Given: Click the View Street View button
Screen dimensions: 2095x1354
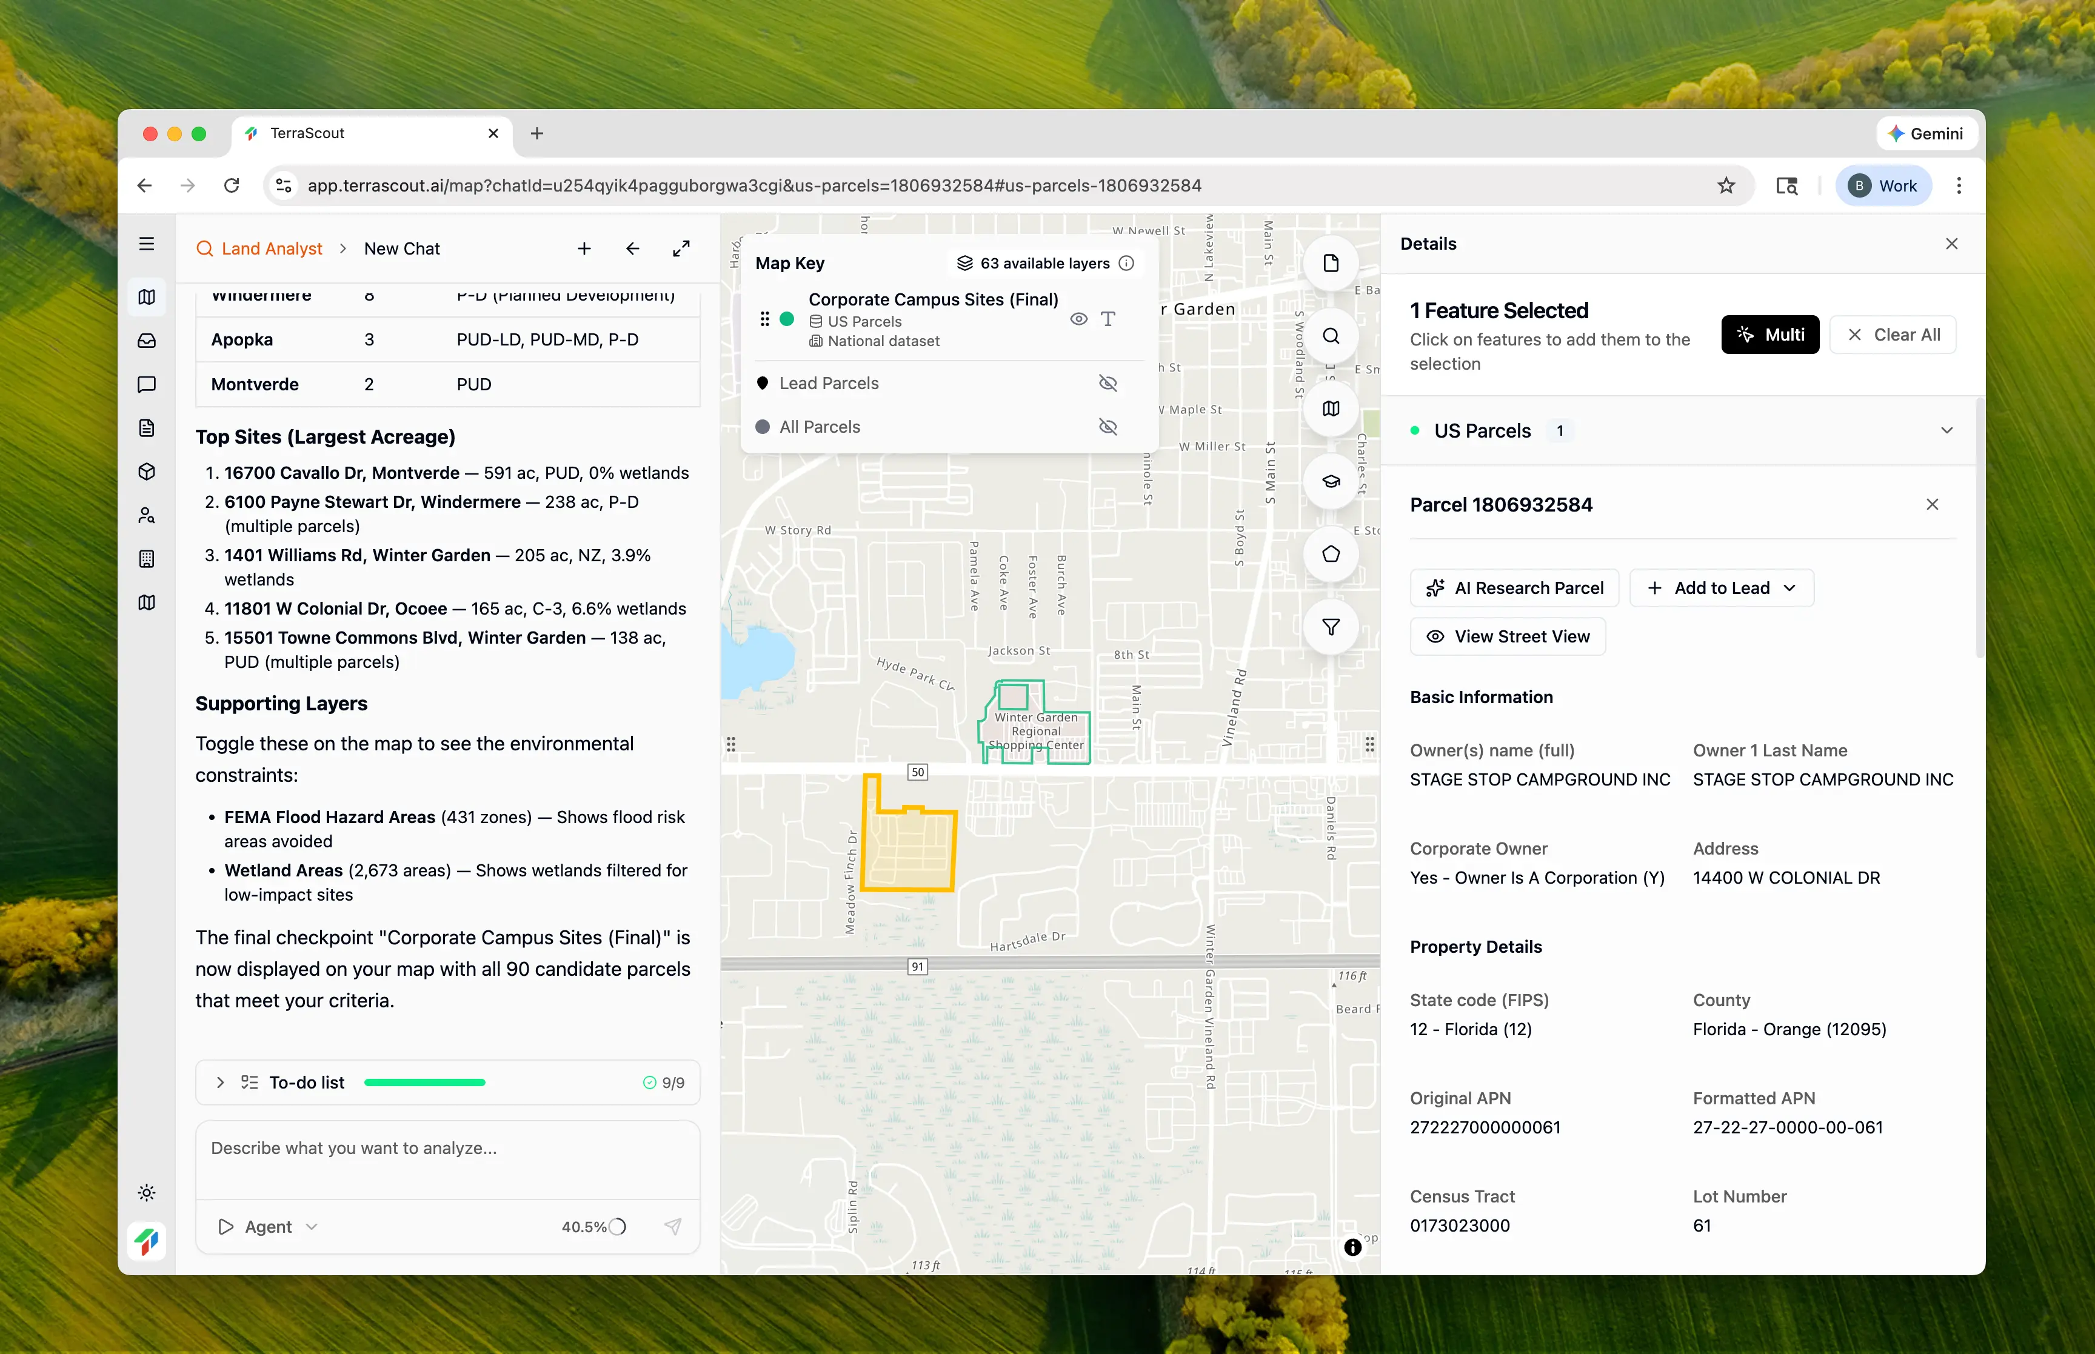Looking at the screenshot, I should tap(1507, 636).
